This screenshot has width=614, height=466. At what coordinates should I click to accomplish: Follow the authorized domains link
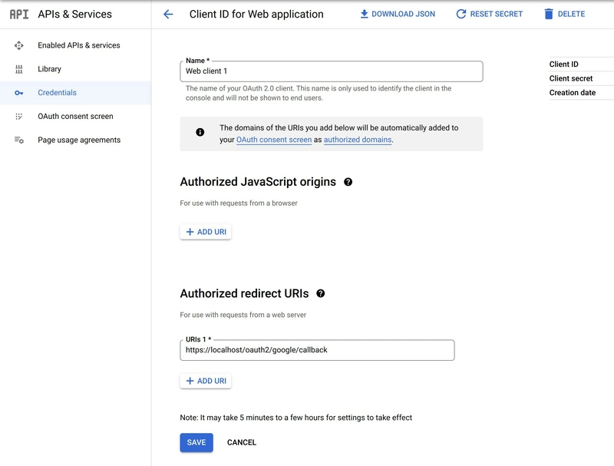click(x=358, y=140)
